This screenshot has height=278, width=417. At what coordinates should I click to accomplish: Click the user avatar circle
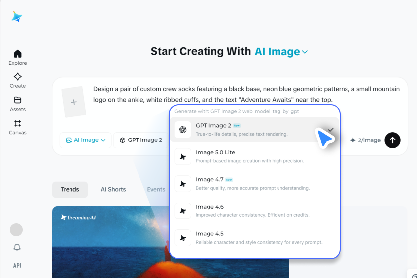(16, 230)
